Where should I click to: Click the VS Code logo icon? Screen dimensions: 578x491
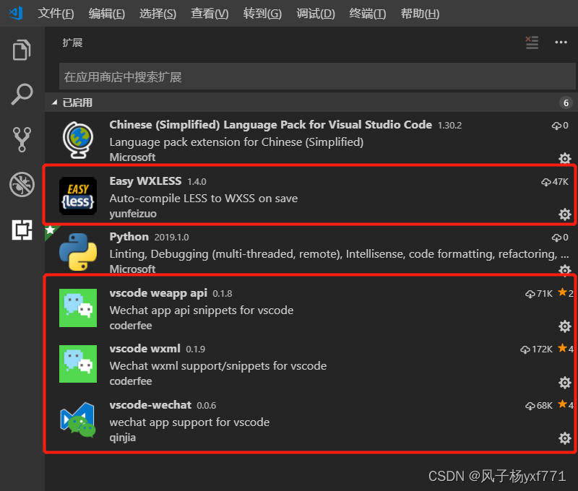[x=16, y=13]
